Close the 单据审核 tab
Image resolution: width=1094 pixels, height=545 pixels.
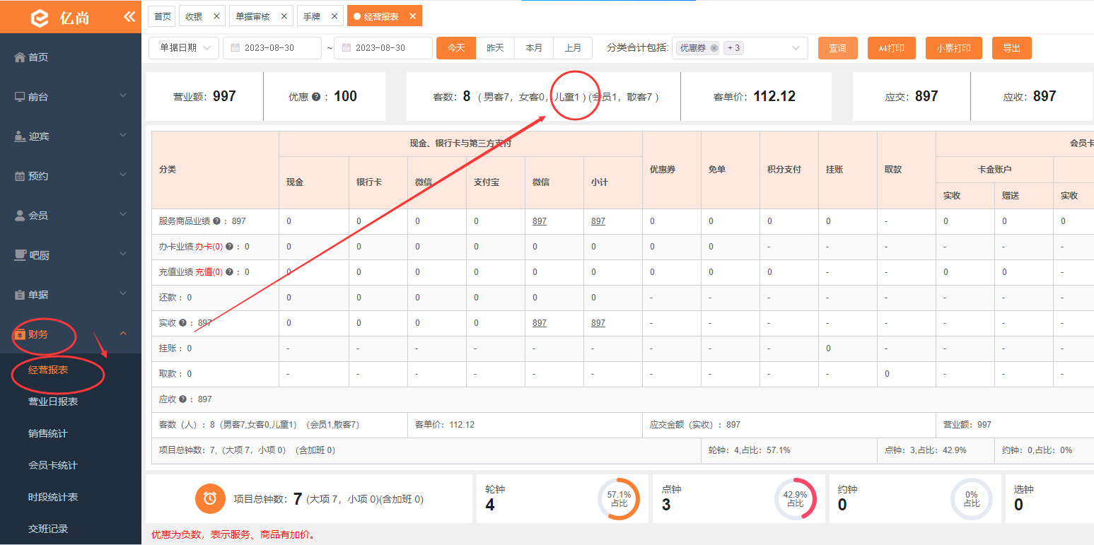click(x=284, y=16)
